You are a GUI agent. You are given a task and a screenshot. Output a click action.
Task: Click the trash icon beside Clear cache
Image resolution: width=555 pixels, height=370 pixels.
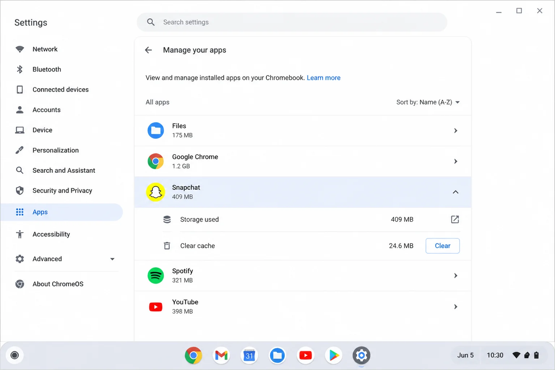167,246
